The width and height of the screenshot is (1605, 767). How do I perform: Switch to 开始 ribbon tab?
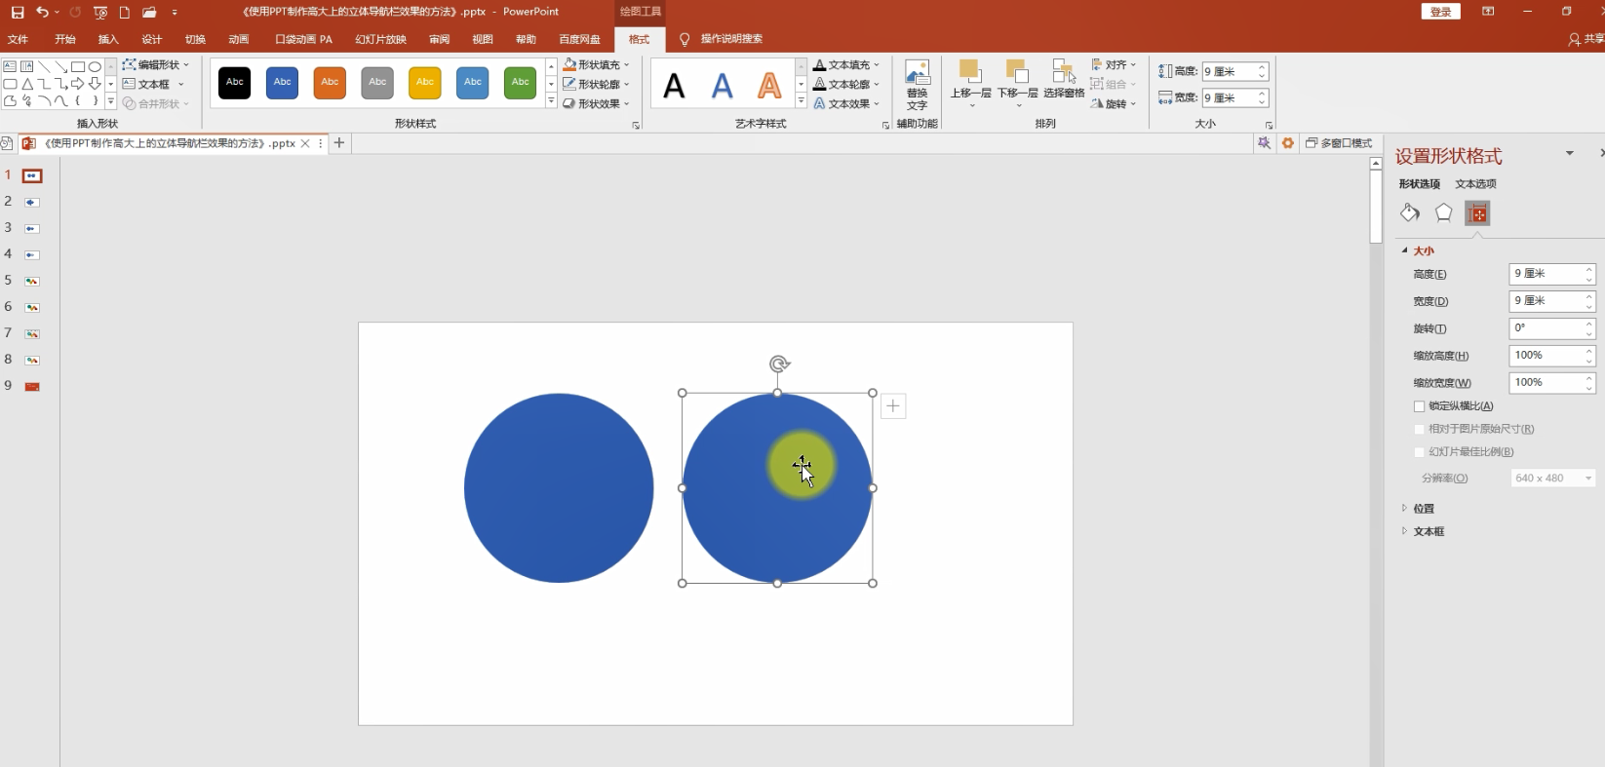click(x=65, y=40)
